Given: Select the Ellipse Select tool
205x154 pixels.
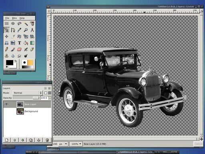Looking at the screenshot, I should coord(13,24).
